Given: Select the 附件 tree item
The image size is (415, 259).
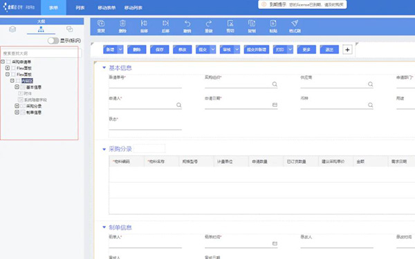Looking at the screenshot, I should click(x=28, y=93).
